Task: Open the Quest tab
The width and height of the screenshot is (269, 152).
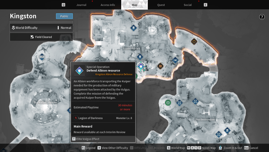Action: pos(161,5)
